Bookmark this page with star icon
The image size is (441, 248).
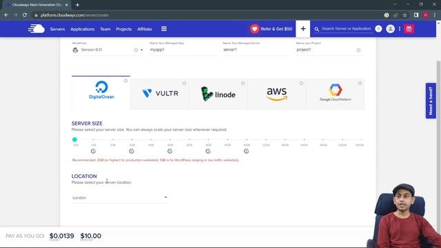(404, 15)
